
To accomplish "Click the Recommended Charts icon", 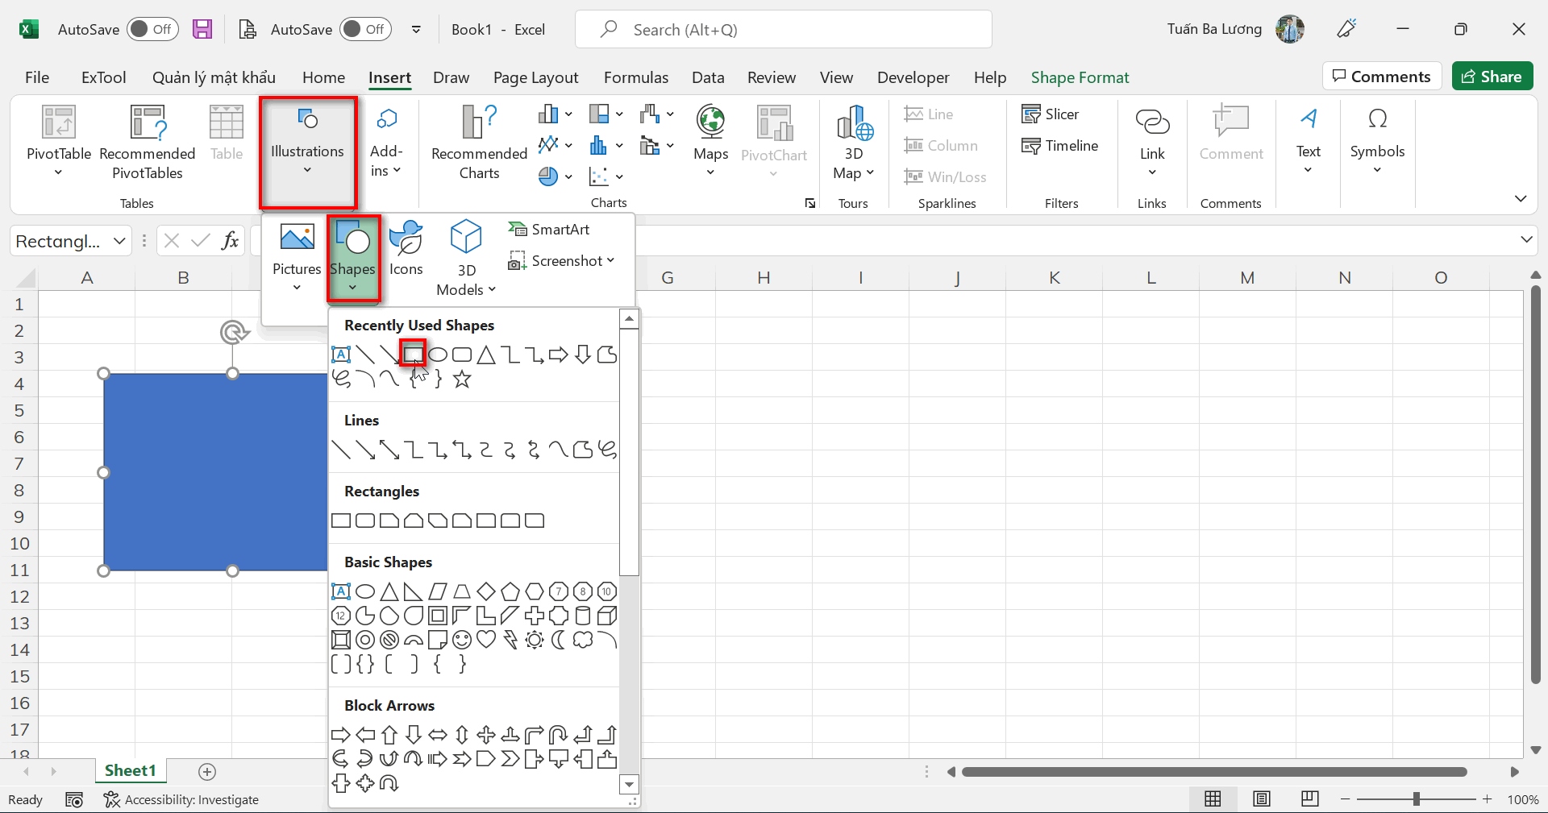I will [x=479, y=122].
